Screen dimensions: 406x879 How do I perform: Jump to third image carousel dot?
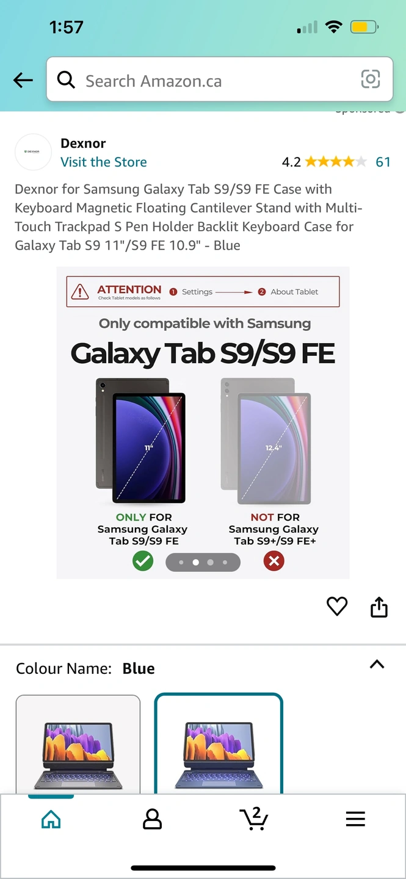click(210, 562)
